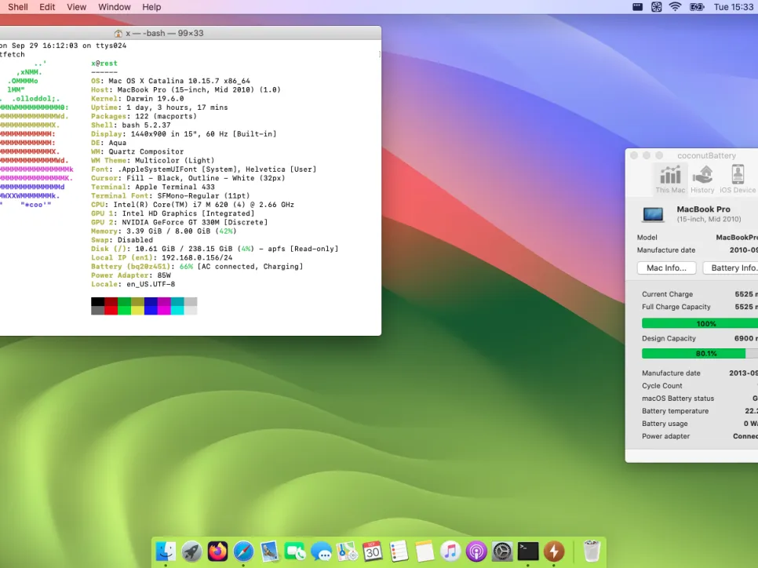Click the Wi-Fi status icon in menu bar
The width and height of the screenshot is (758, 568).
[x=676, y=7]
